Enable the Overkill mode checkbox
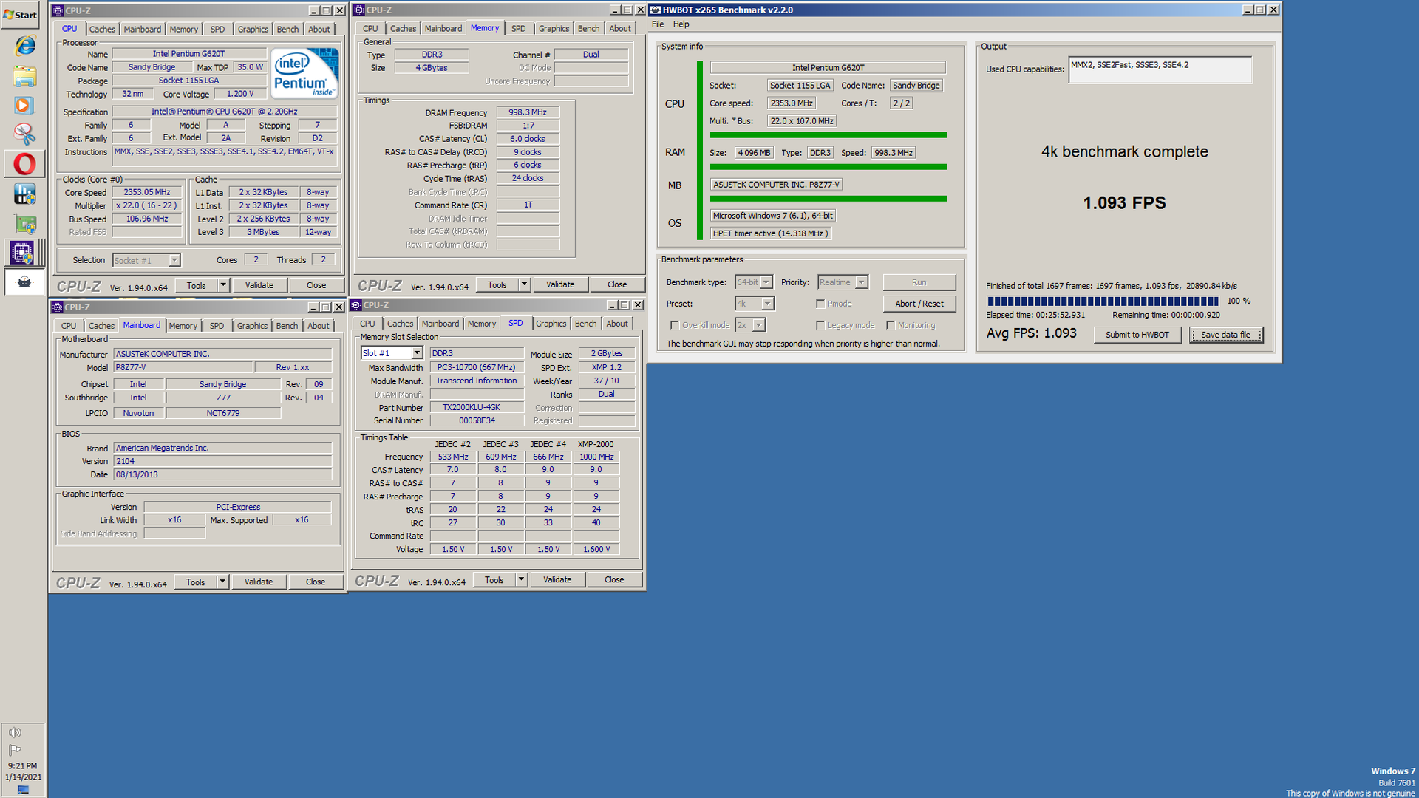This screenshot has width=1419, height=798. coord(675,325)
